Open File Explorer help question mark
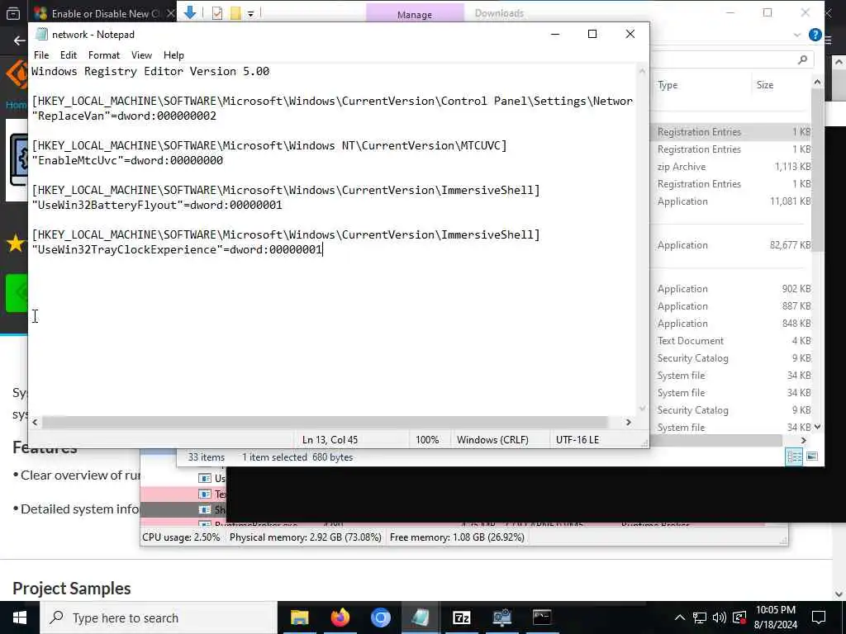Screen dimensions: 846x634 coord(815,35)
